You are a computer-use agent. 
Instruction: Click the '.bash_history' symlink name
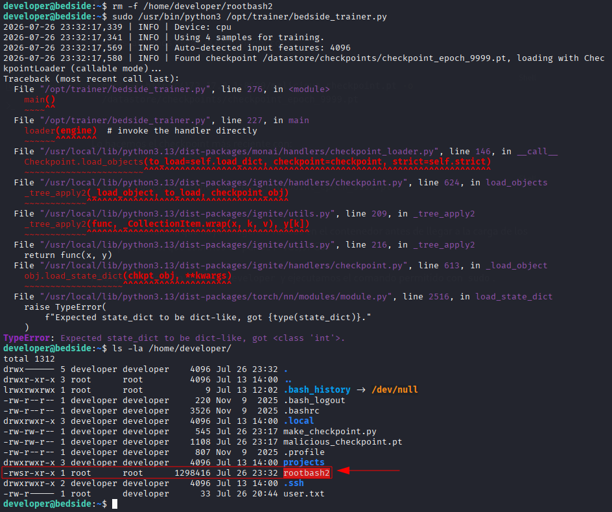[317, 390]
